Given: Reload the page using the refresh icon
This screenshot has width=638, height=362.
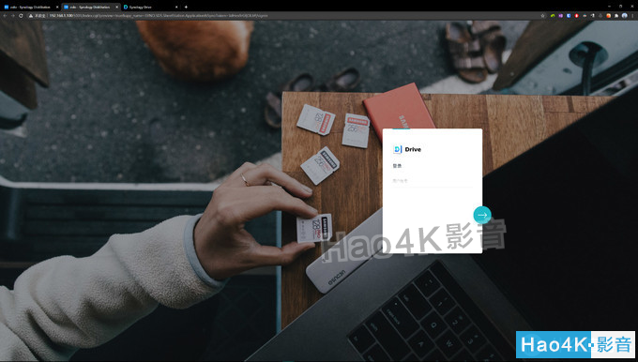Looking at the screenshot, I should [x=21, y=15].
